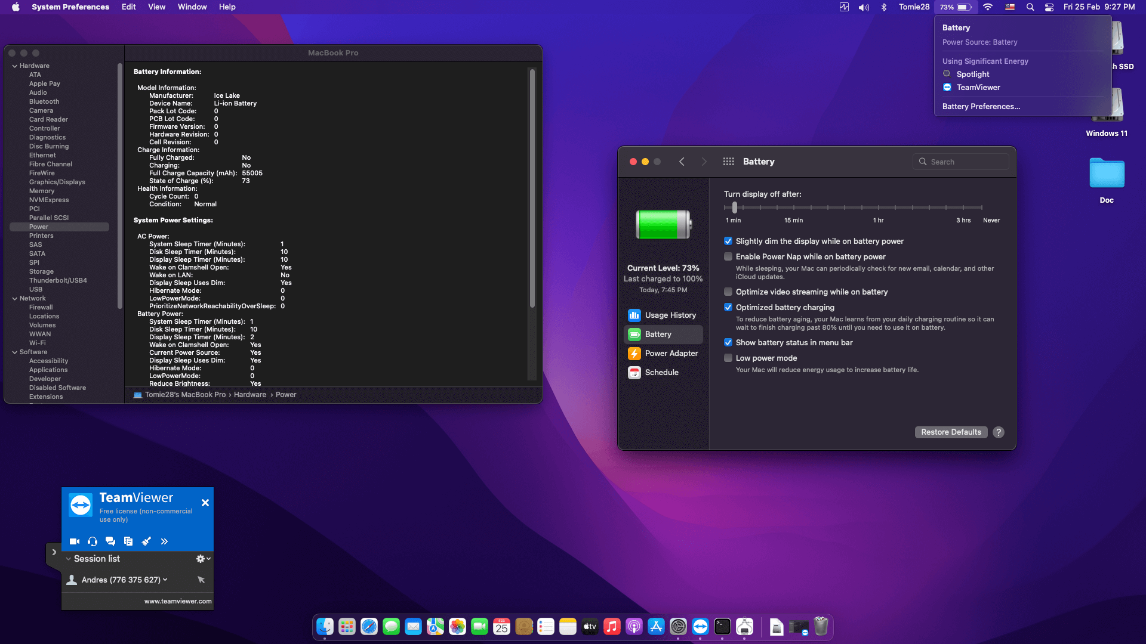Viewport: 1146px width, 644px height.
Task: Open Safari from the Dock
Action: 369,626
